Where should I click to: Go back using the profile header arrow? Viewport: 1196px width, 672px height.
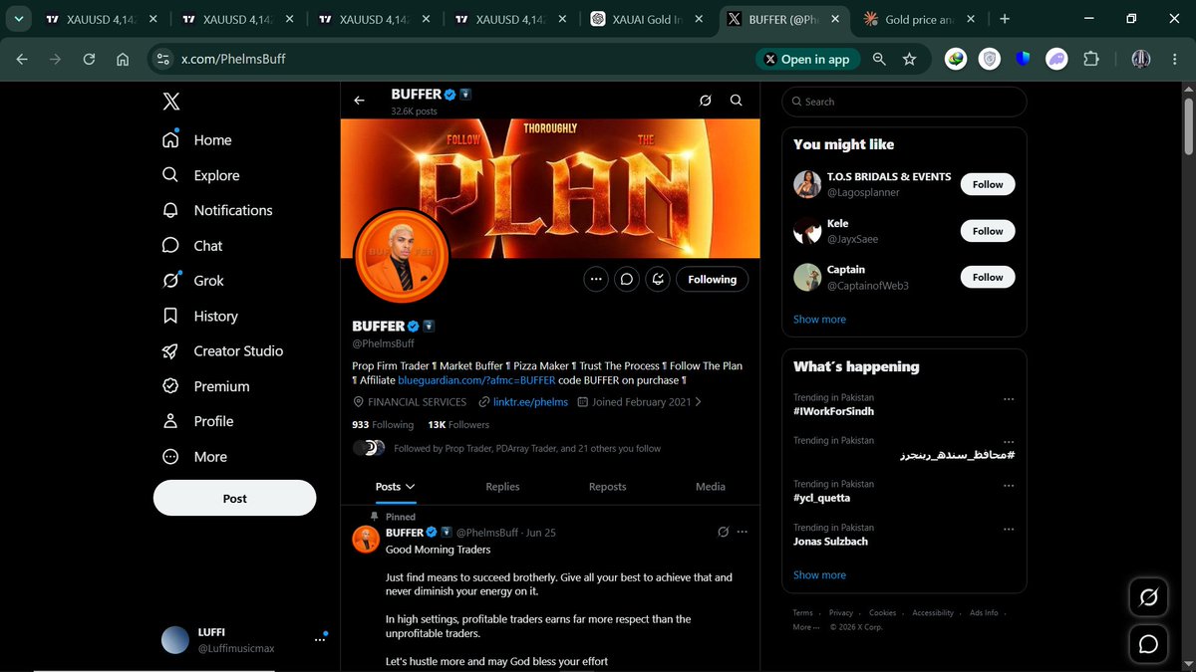(360, 100)
